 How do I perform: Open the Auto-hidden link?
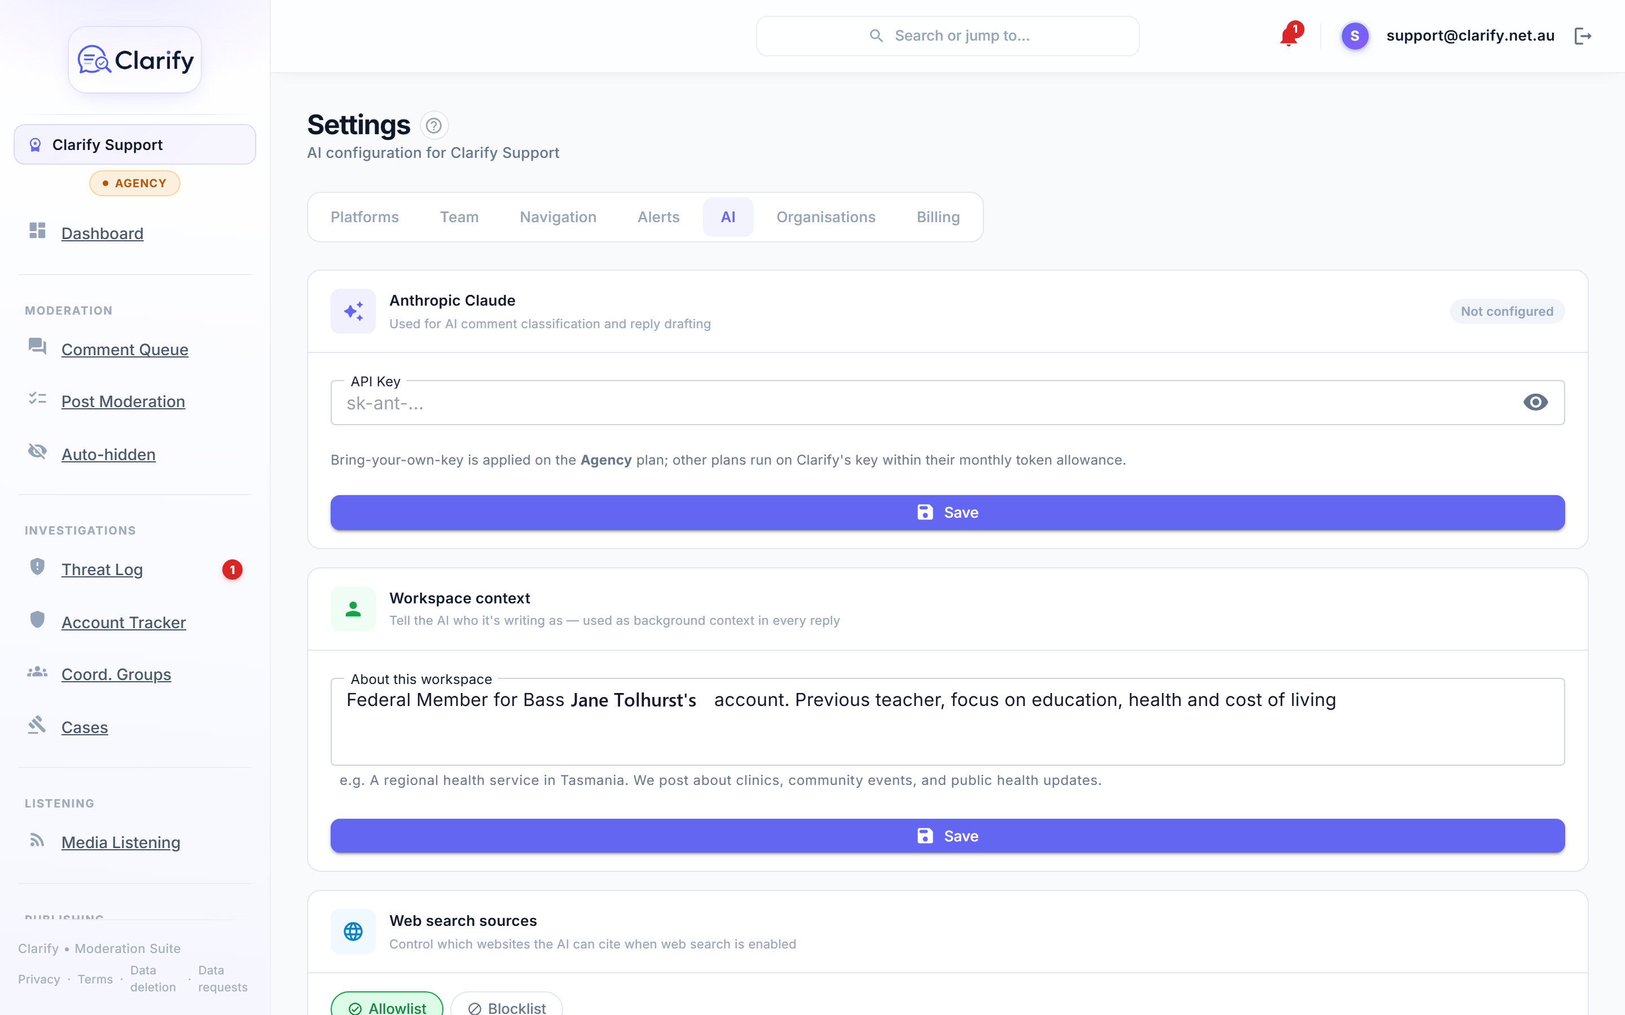point(108,454)
